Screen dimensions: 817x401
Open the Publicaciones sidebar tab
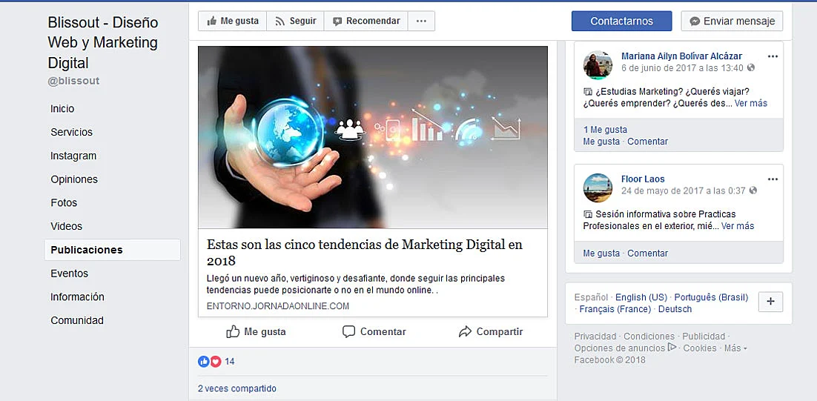pos(113,250)
